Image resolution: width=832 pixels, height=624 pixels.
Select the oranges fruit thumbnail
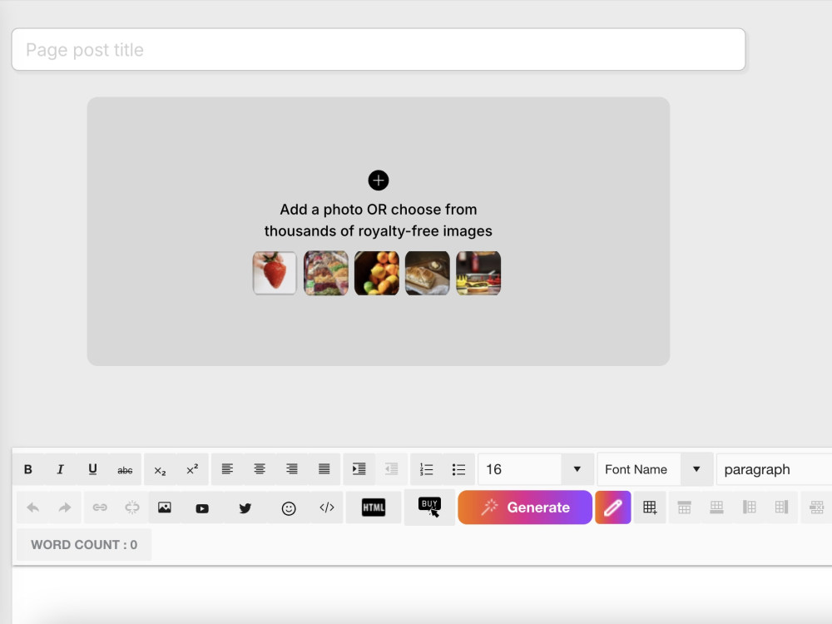(x=377, y=273)
